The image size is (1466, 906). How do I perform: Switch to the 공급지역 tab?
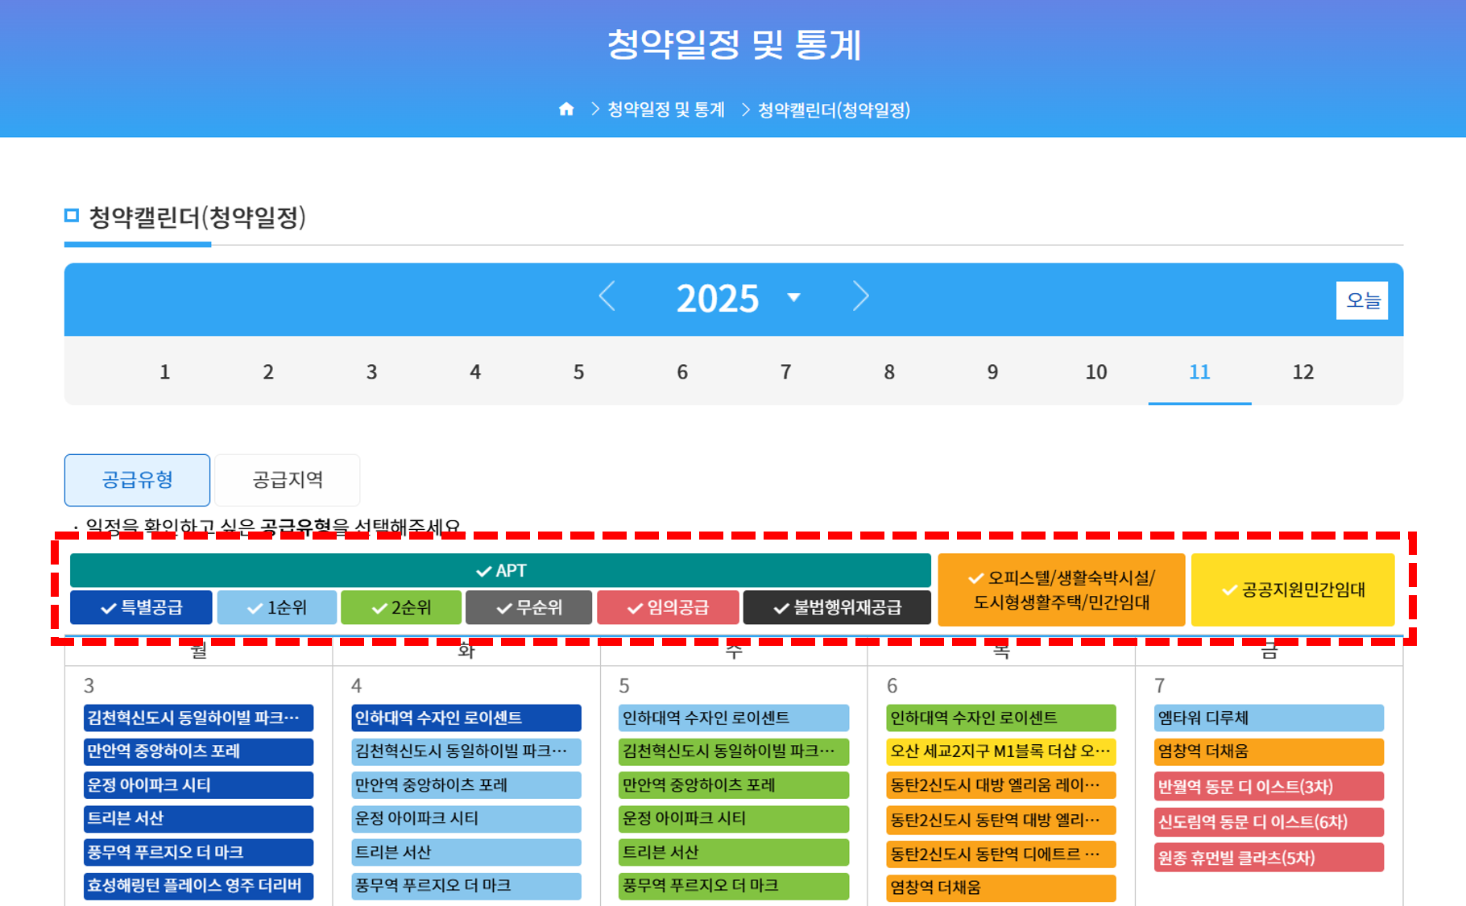(288, 479)
